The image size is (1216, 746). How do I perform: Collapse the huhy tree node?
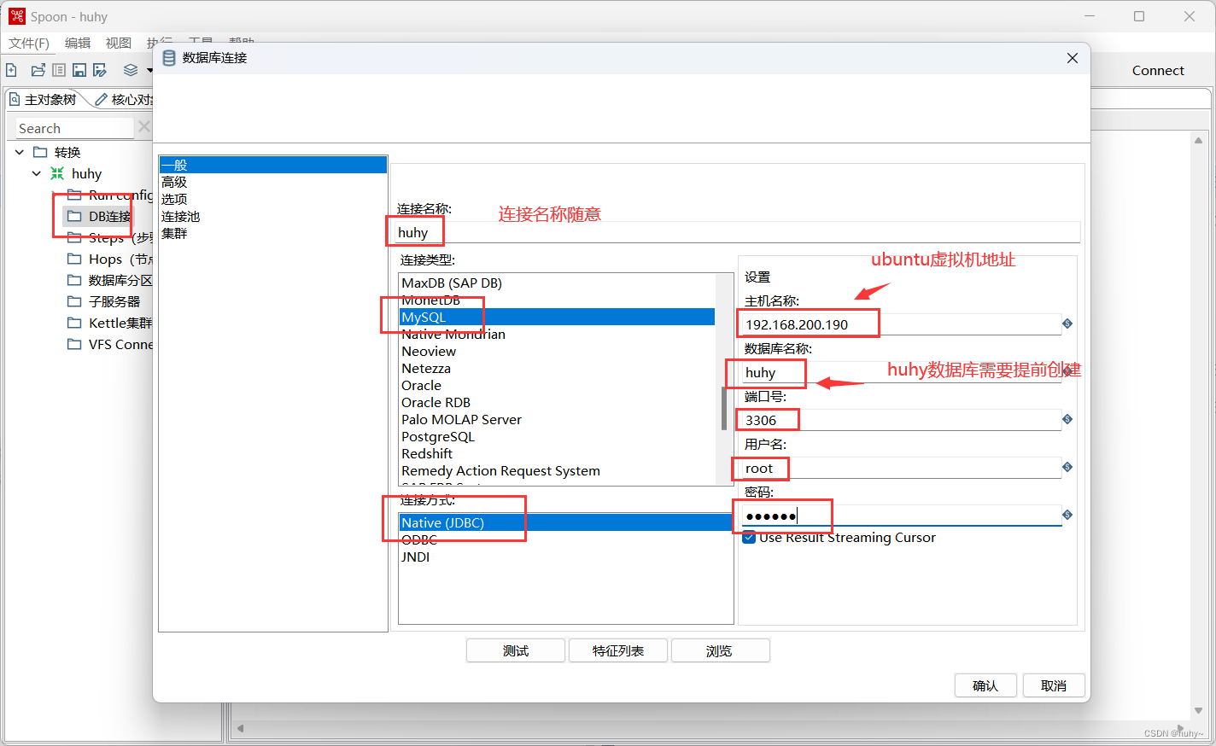pyautogui.click(x=37, y=173)
